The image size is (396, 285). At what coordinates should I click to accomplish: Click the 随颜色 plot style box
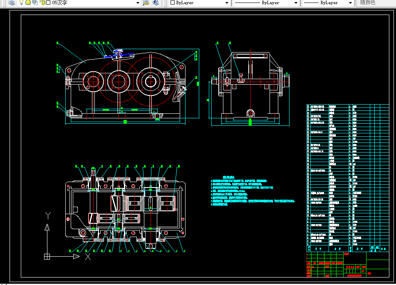click(x=376, y=2)
